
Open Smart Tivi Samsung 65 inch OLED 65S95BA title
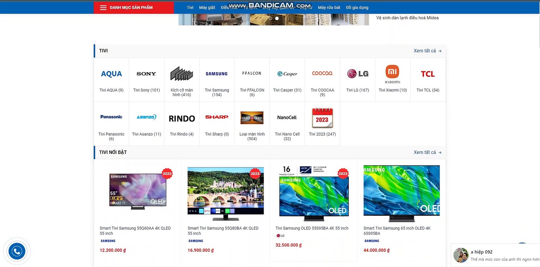click(397, 231)
